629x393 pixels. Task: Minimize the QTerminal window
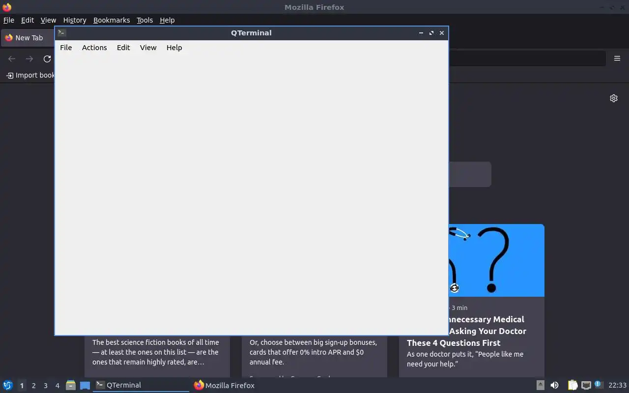421,33
